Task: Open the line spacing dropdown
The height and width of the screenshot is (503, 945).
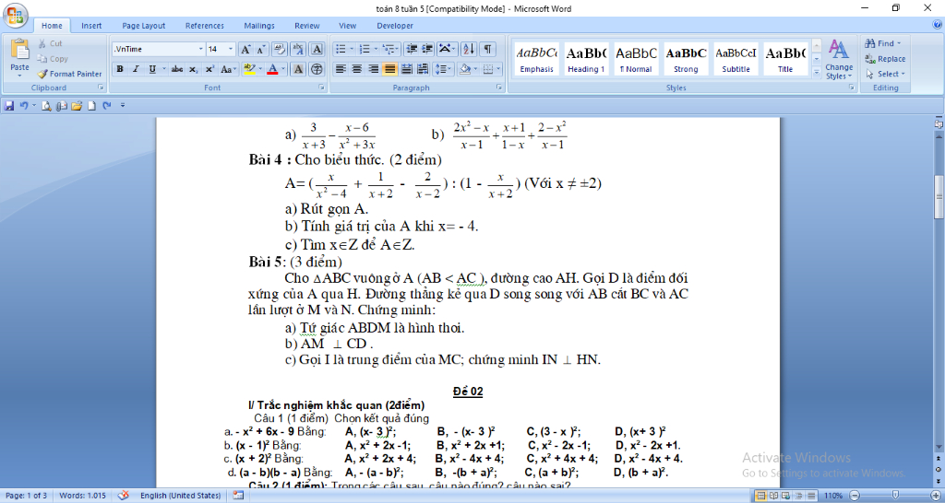Action: (443, 69)
